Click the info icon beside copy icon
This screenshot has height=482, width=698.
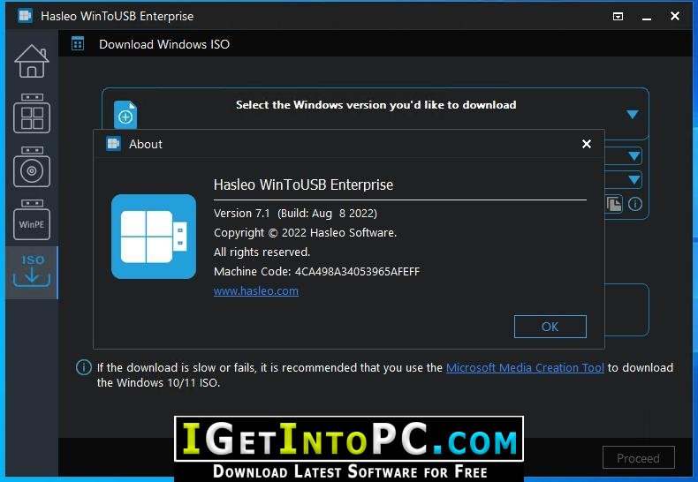(x=635, y=204)
